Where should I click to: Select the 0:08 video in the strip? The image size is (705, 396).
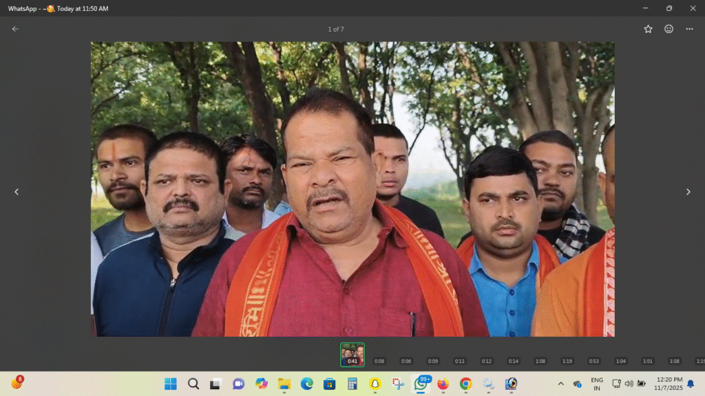tap(379, 361)
